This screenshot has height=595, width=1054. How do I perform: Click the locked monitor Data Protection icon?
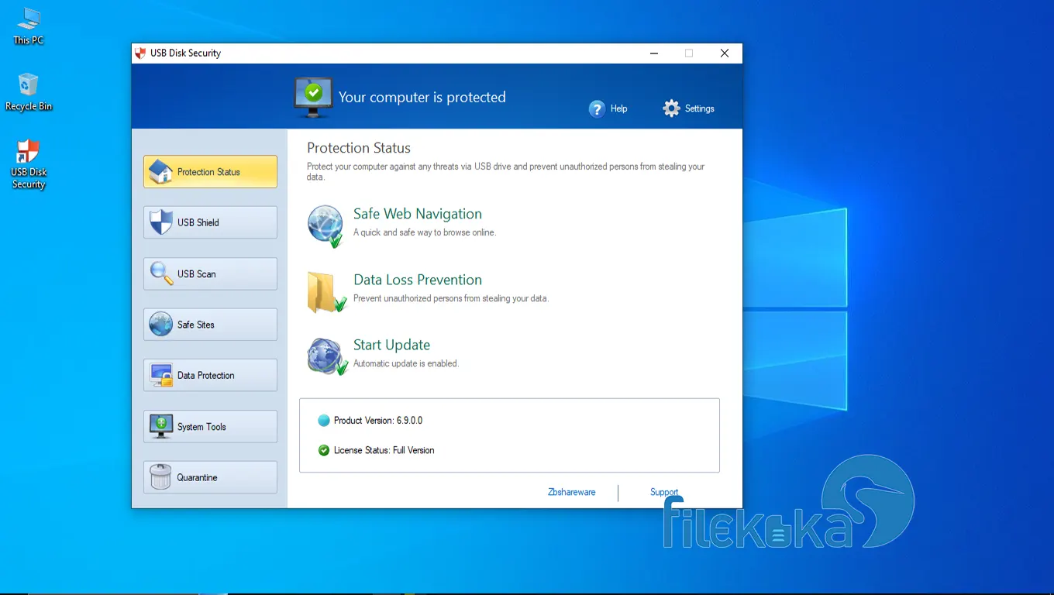click(161, 375)
